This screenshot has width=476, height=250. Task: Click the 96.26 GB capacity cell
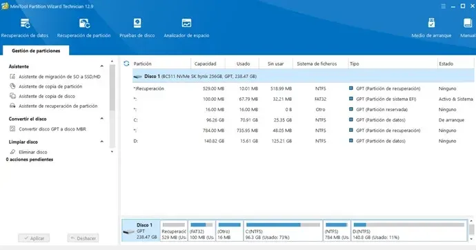(x=215, y=120)
